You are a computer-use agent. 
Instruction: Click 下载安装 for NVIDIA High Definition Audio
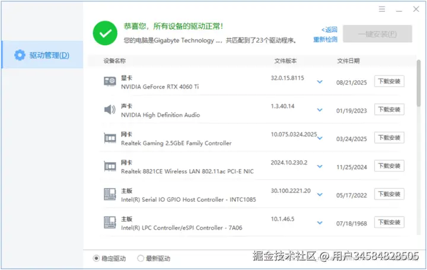[389, 110]
